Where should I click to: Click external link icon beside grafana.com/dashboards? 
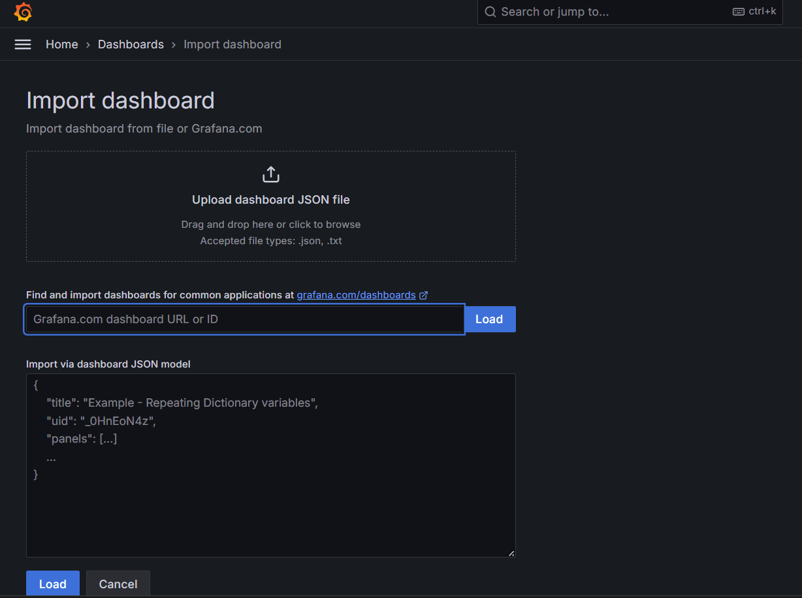pos(423,295)
